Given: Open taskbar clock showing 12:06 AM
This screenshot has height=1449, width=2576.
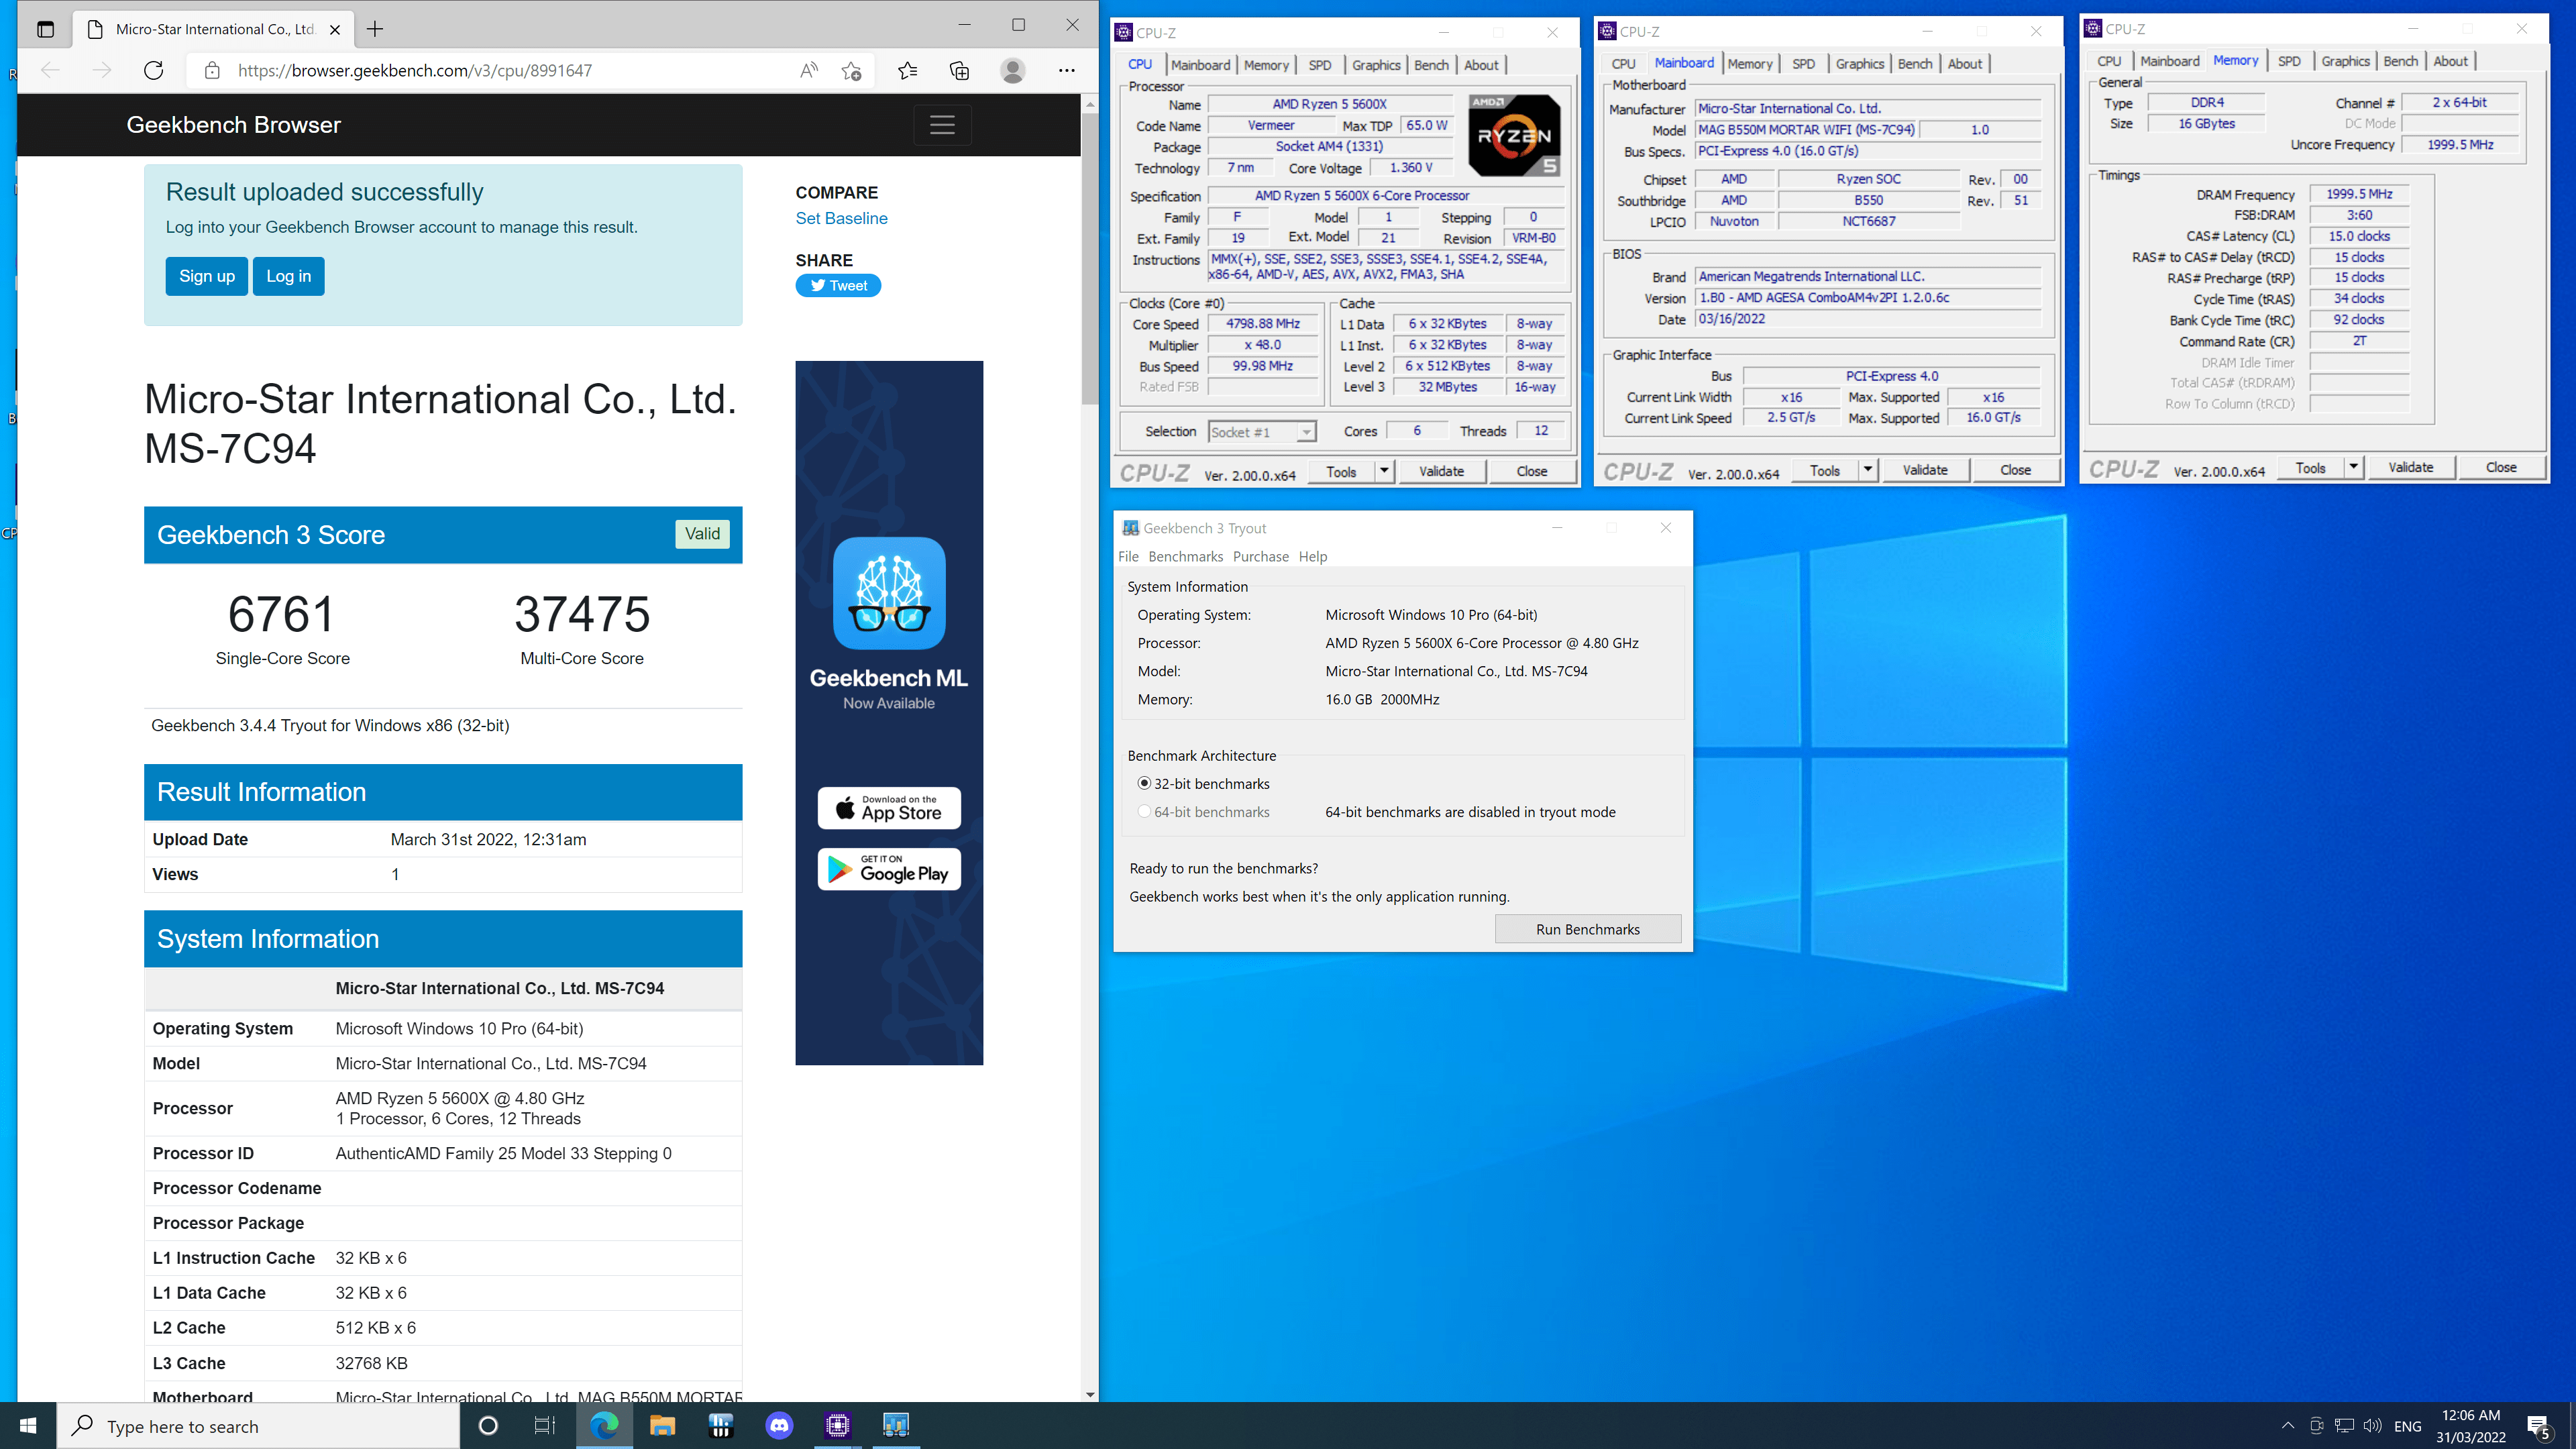Looking at the screenshot, I should [x=2471, y=1426].
